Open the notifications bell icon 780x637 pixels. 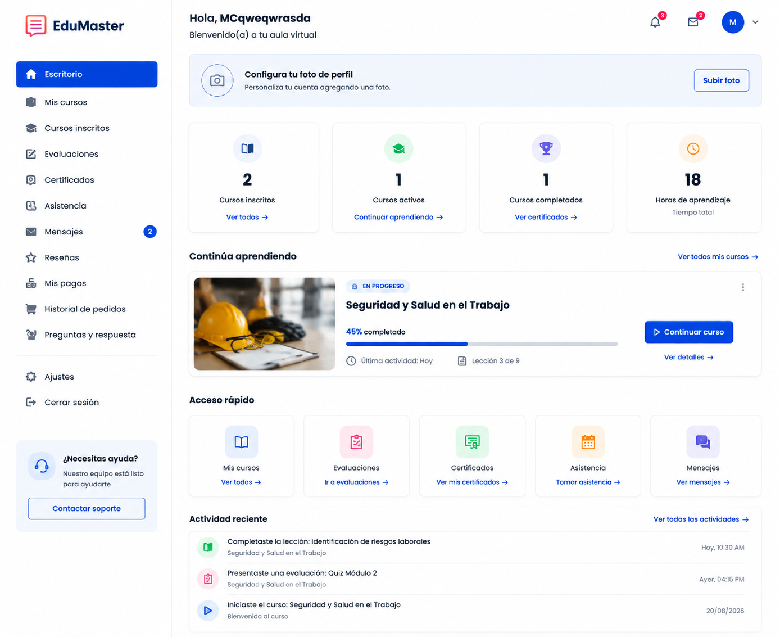(x=655, y=22)
